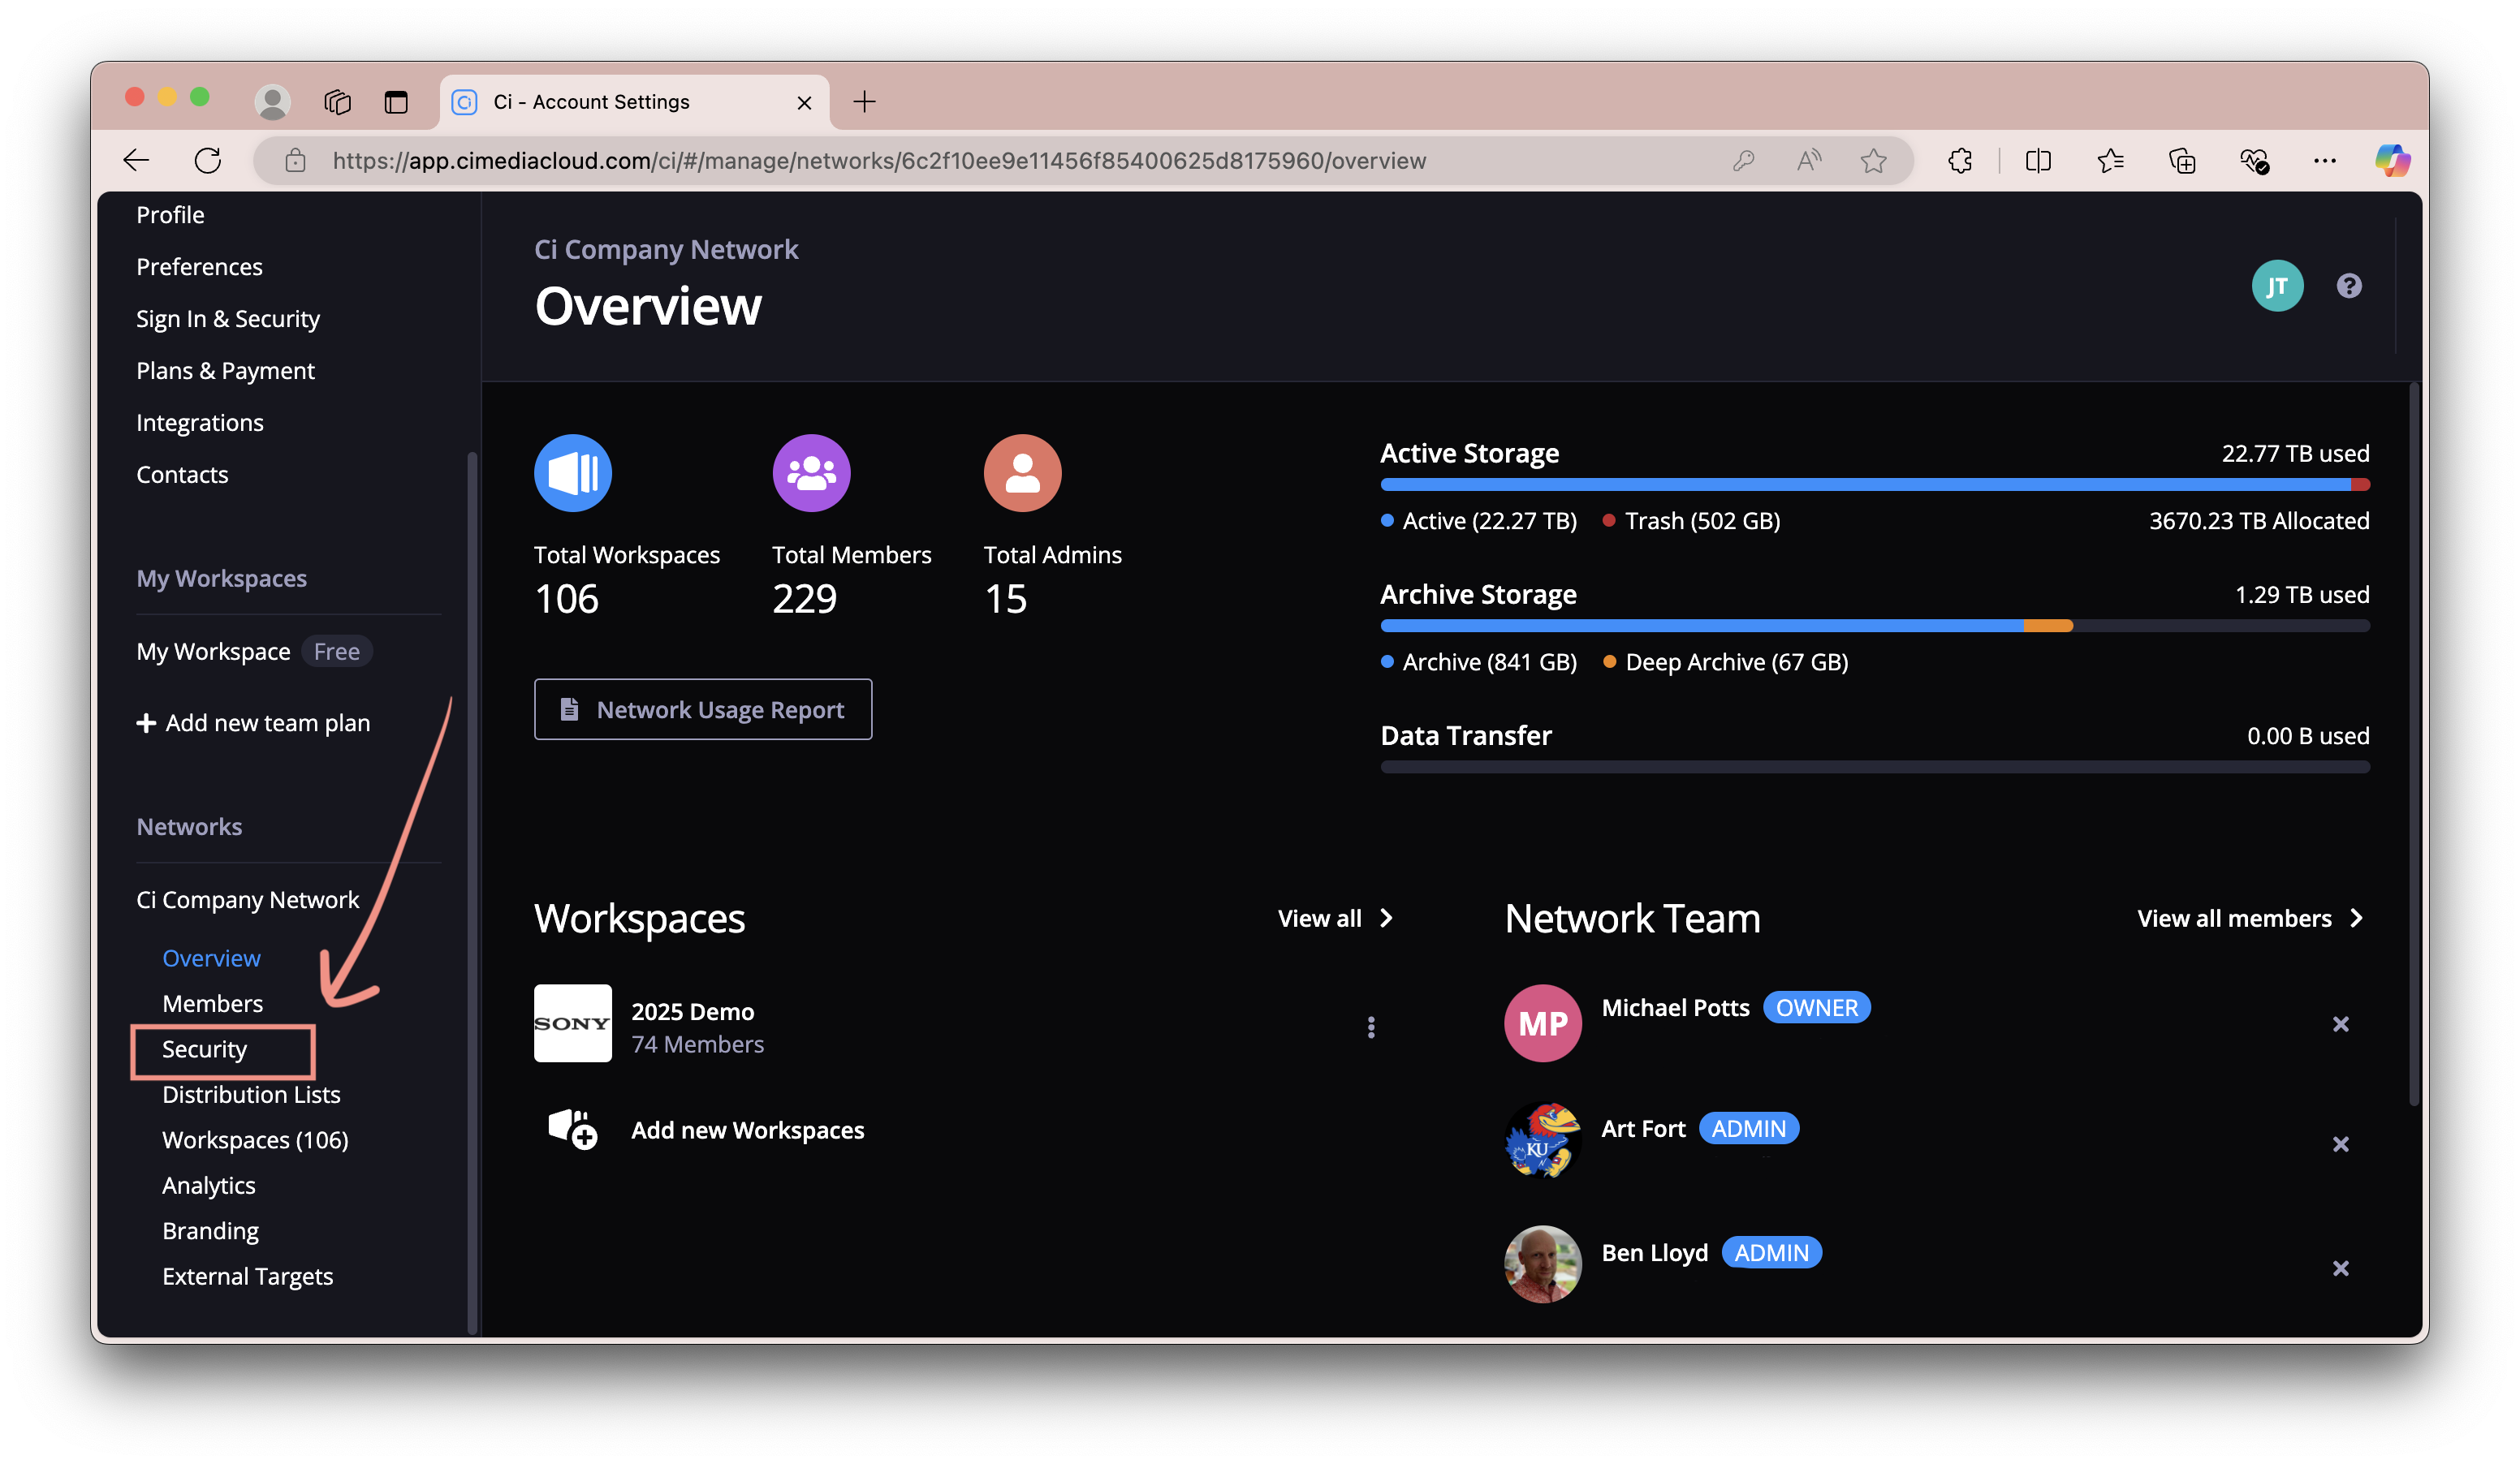Open the workspaces icon in the title bar
This screenshot has height=1464, width=2520.
pyautogui.click(x=338, y=102)
